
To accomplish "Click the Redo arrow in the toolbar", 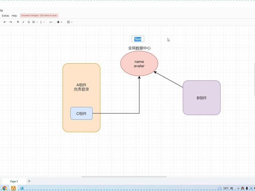I will click(10, 22).
